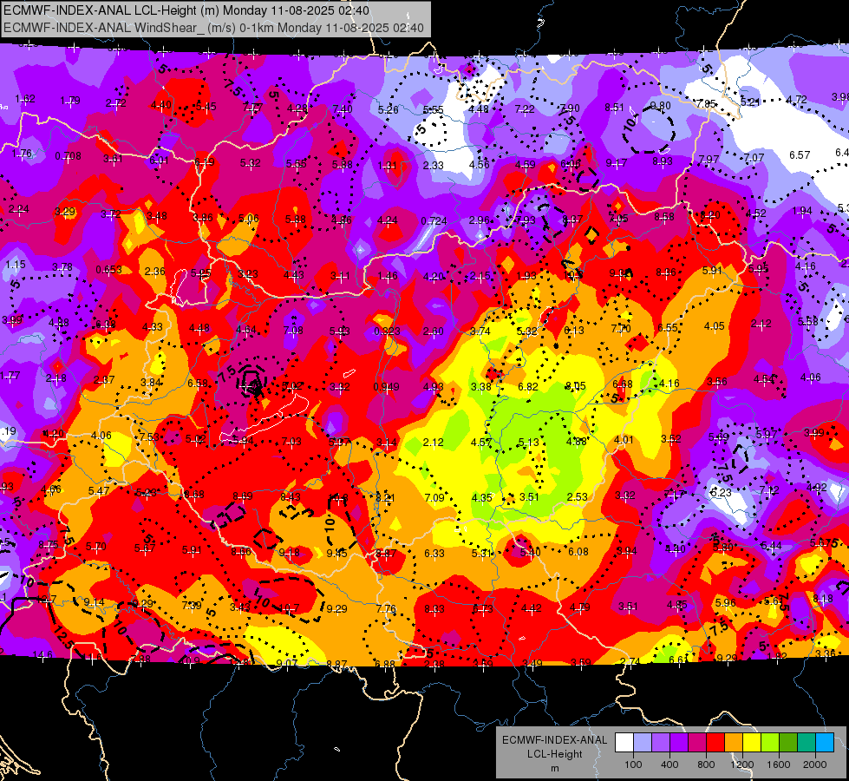The width and height of the screenshot is (849, 781).
Task: Click the shear value 7.03
Action: [x=291, y=442]
